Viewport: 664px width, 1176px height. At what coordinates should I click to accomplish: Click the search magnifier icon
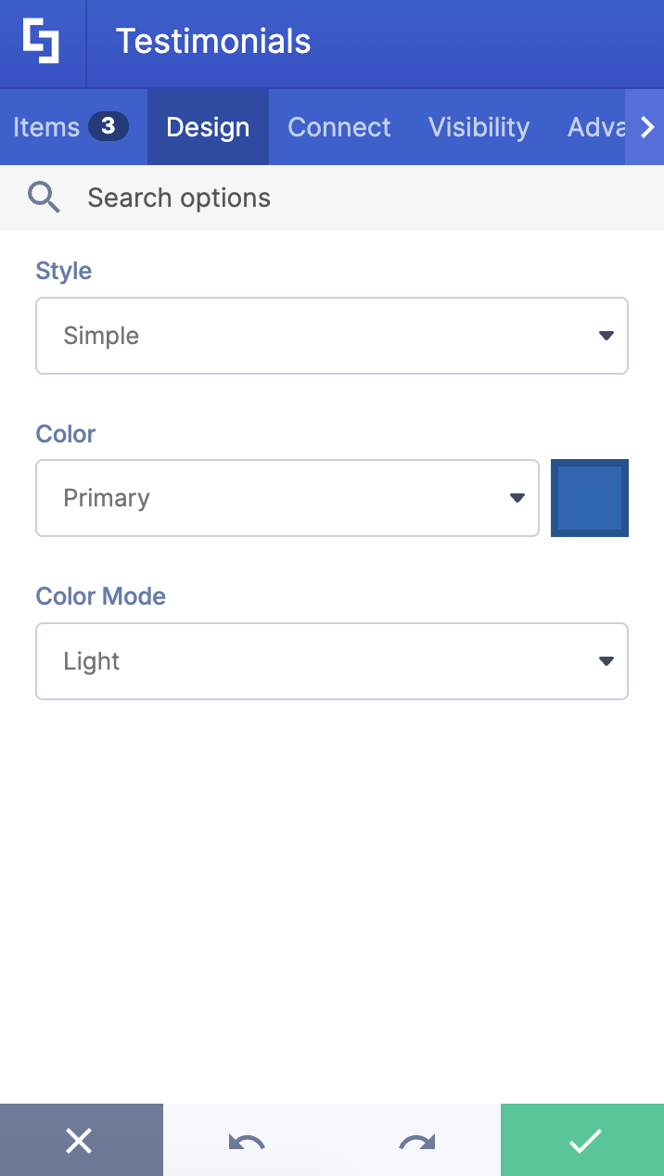click(44, 197)
